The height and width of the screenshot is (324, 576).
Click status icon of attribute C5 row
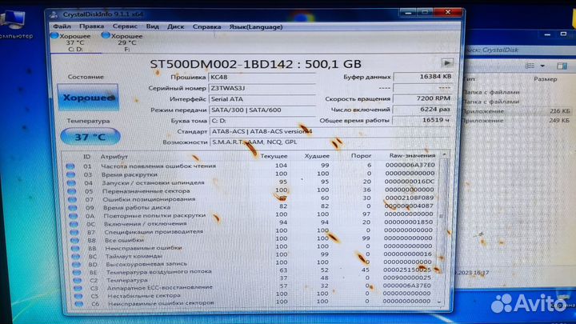(78, 296)
